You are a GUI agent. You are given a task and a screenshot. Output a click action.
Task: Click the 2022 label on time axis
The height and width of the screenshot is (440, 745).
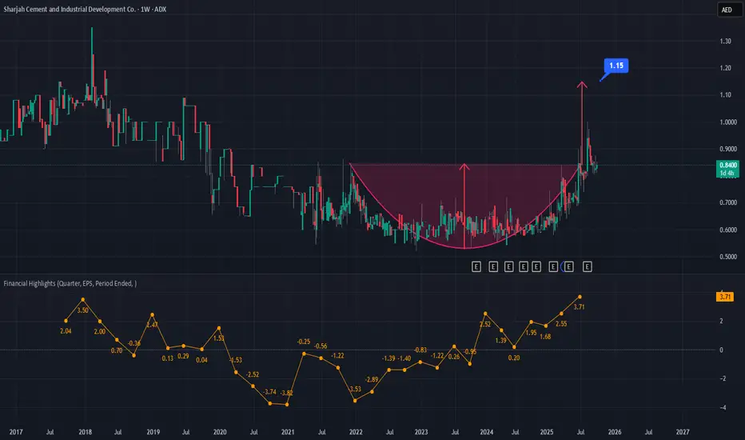[x=356, y=432]
